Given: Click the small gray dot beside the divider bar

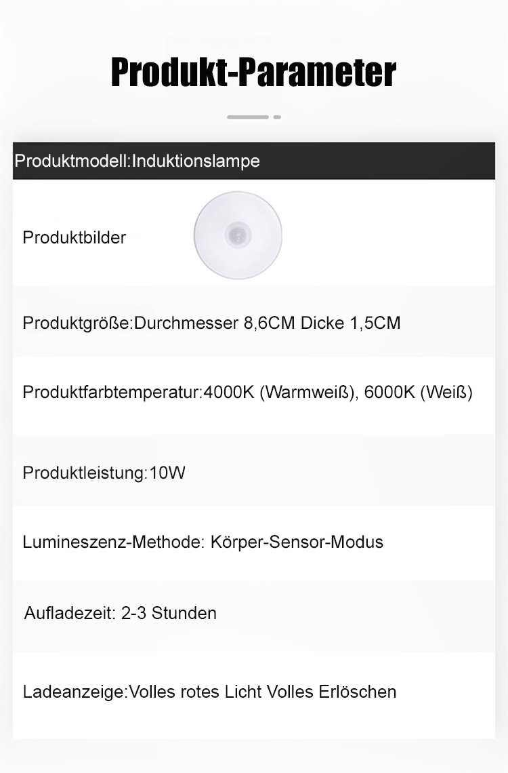Looking at the screenshot, I should pos(277,117).
